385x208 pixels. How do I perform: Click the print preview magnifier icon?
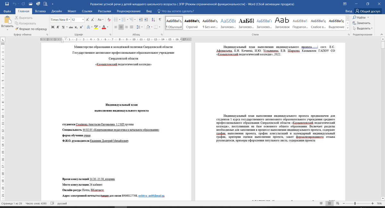pos(46,4)
